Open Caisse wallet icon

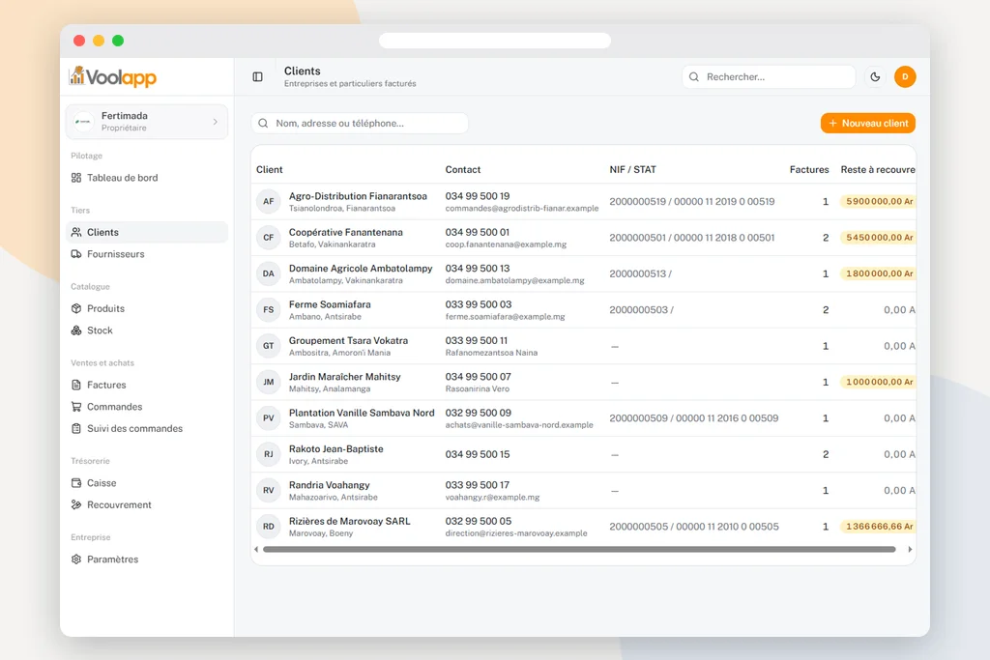(x=76, y=483)
